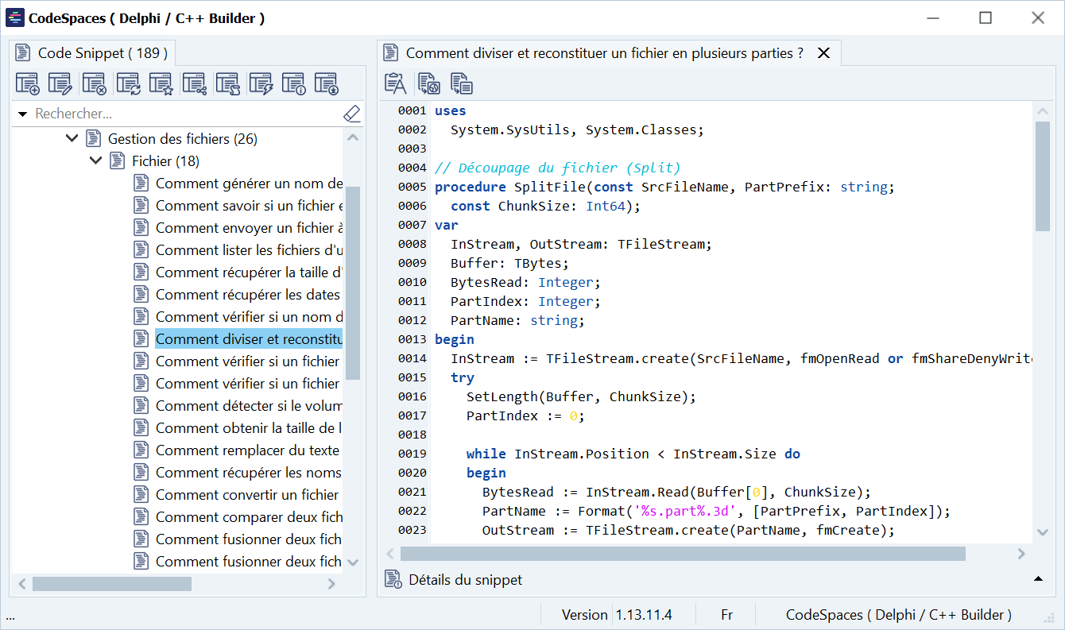Select the 'Code Snippet ( 189 )' tab
The height and width of the screenshot is (630, 1065).
click(x=92, y=53)
